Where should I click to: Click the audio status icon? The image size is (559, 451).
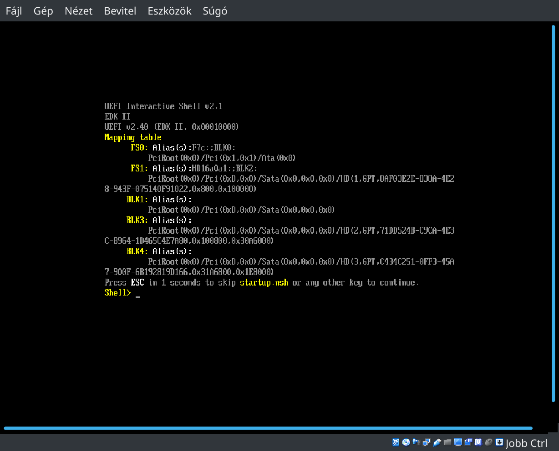[x=417, y=442]
